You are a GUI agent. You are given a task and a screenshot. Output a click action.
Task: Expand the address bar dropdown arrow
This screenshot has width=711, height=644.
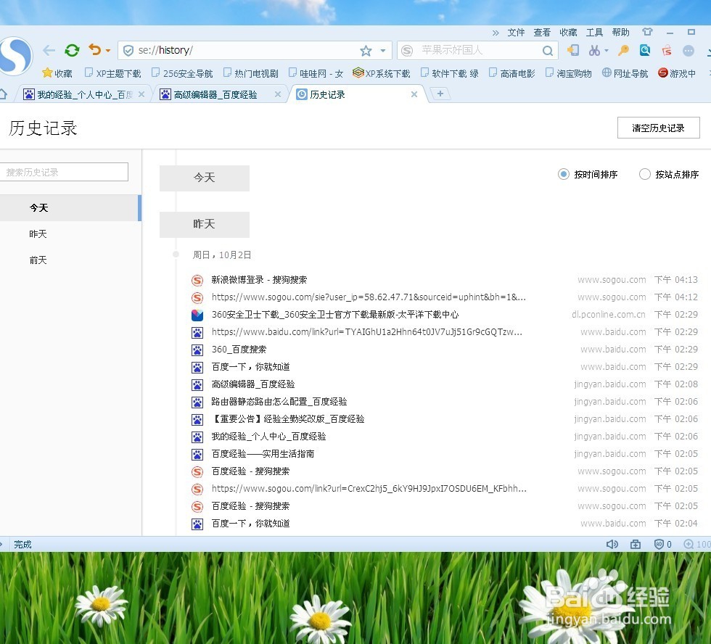[x=383, y=50]
